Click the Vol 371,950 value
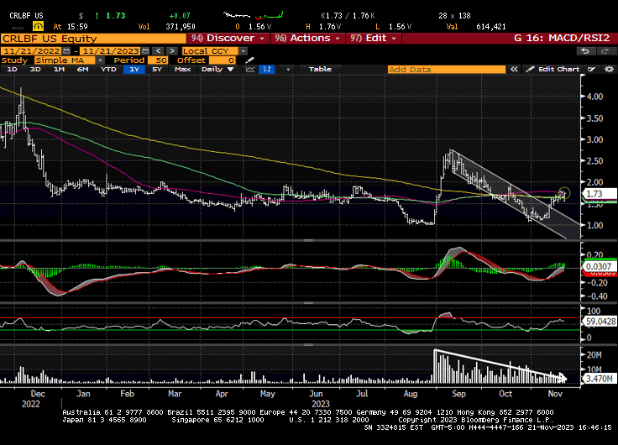Screen dimensions: 618x445 (181, 27)
